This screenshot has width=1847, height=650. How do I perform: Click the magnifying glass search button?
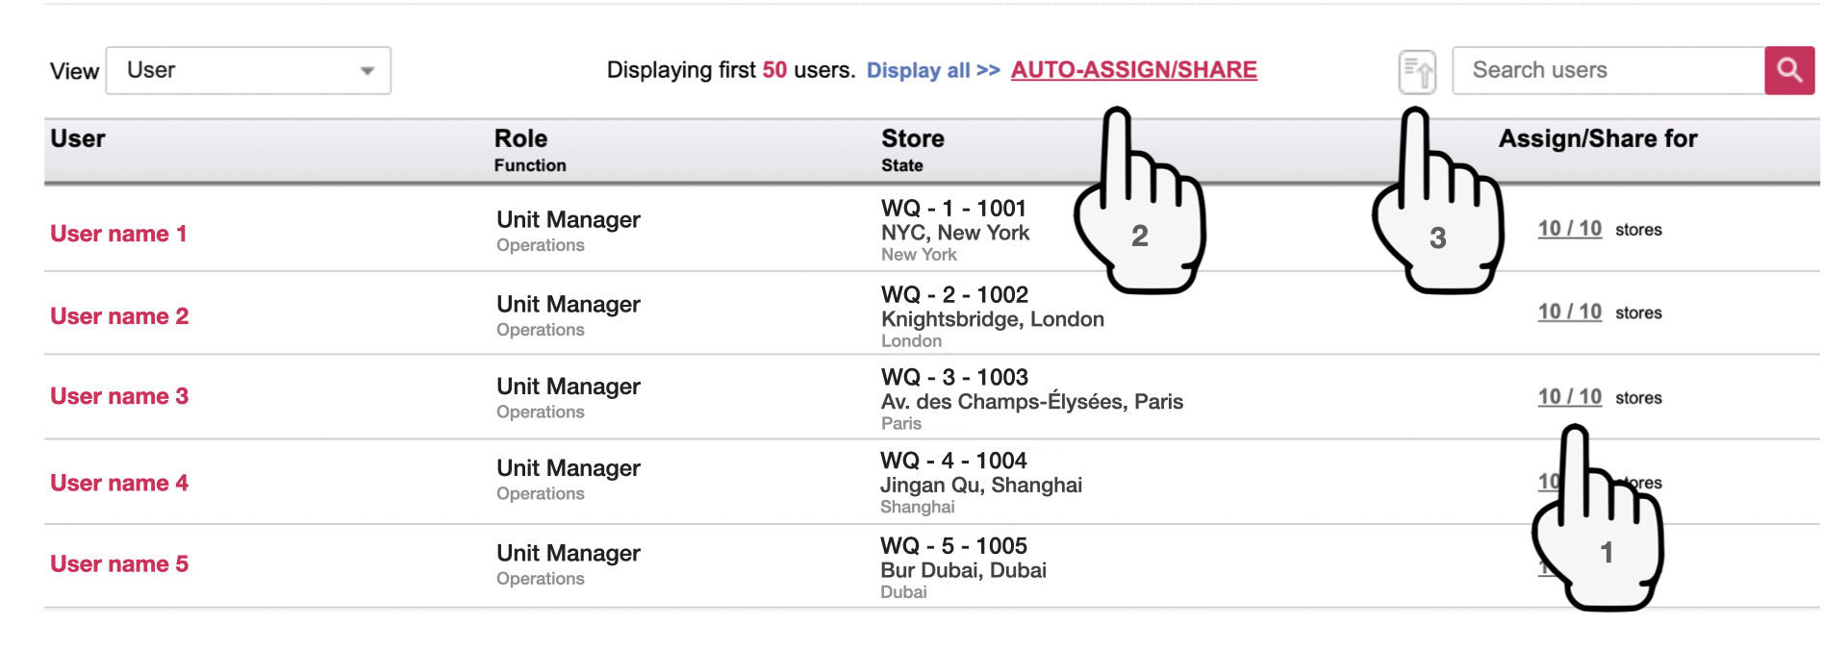tap(1788, 70)
